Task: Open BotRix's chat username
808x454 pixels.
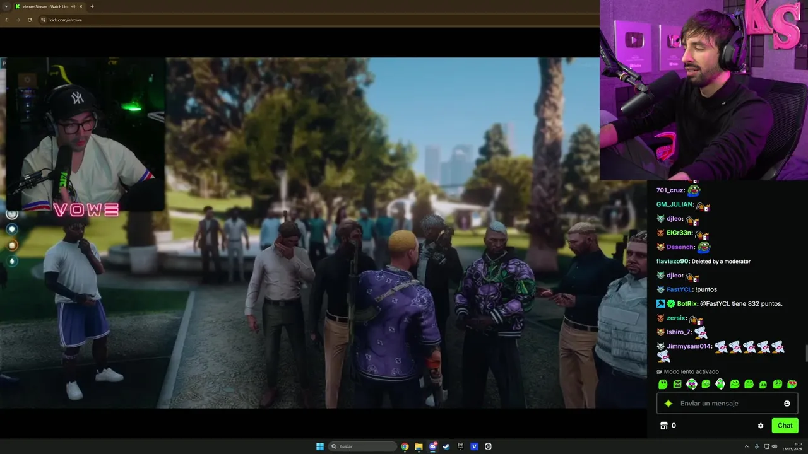Action: tap(687, 304)
